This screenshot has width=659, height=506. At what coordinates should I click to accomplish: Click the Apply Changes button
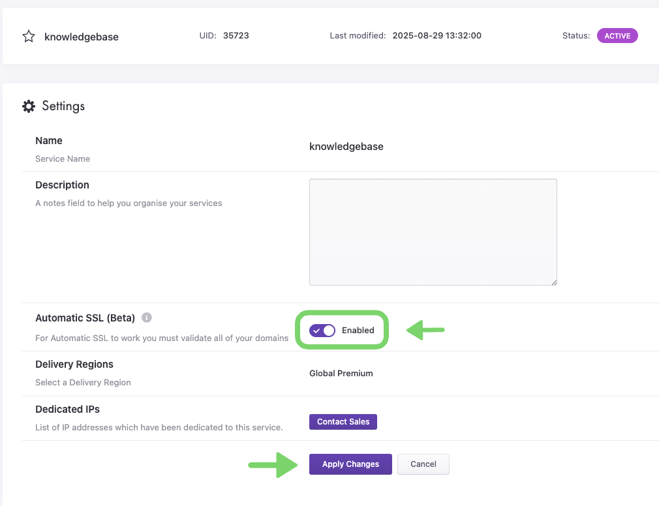pos(350,464)
